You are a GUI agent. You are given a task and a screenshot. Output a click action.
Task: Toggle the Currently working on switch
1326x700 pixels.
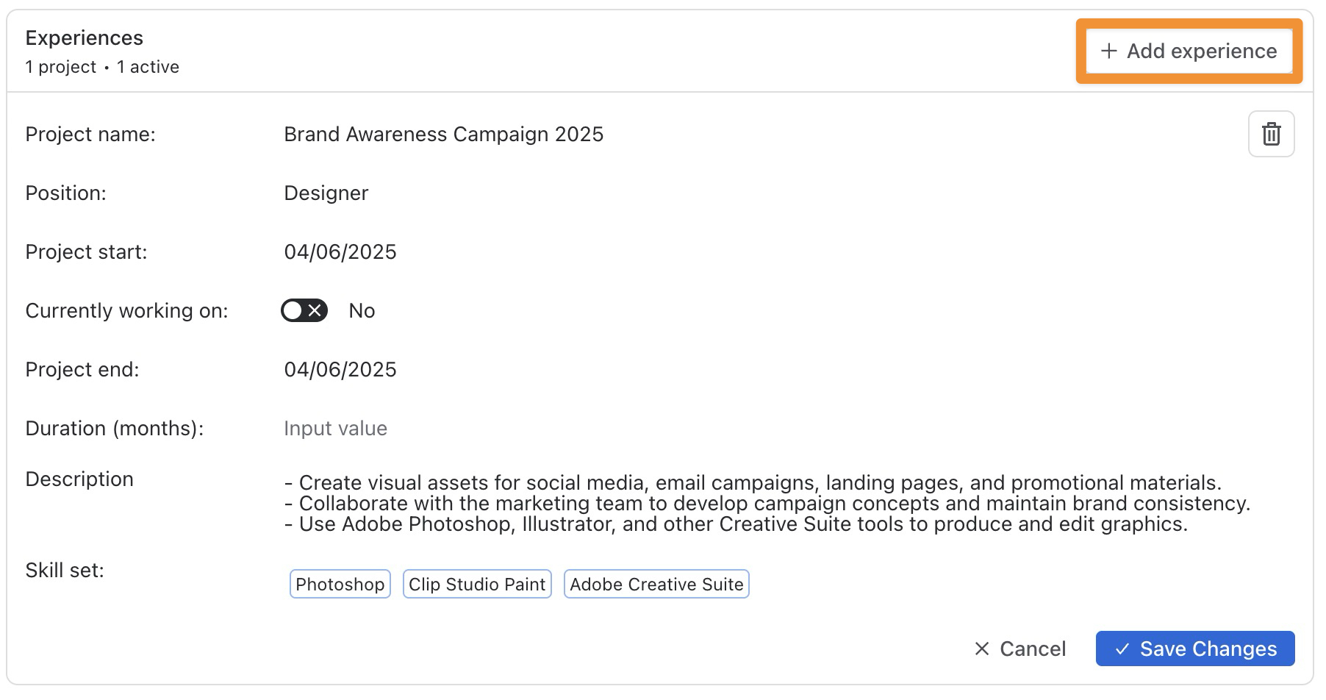(304, 310)
